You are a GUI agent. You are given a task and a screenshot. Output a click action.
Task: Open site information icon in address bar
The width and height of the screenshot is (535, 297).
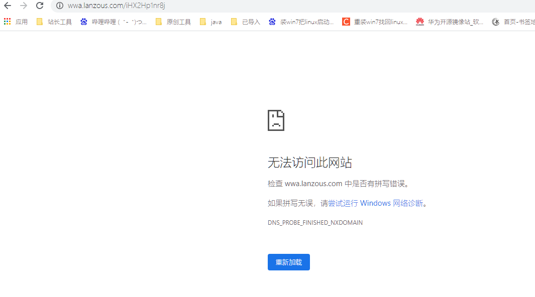pos(59,6)
